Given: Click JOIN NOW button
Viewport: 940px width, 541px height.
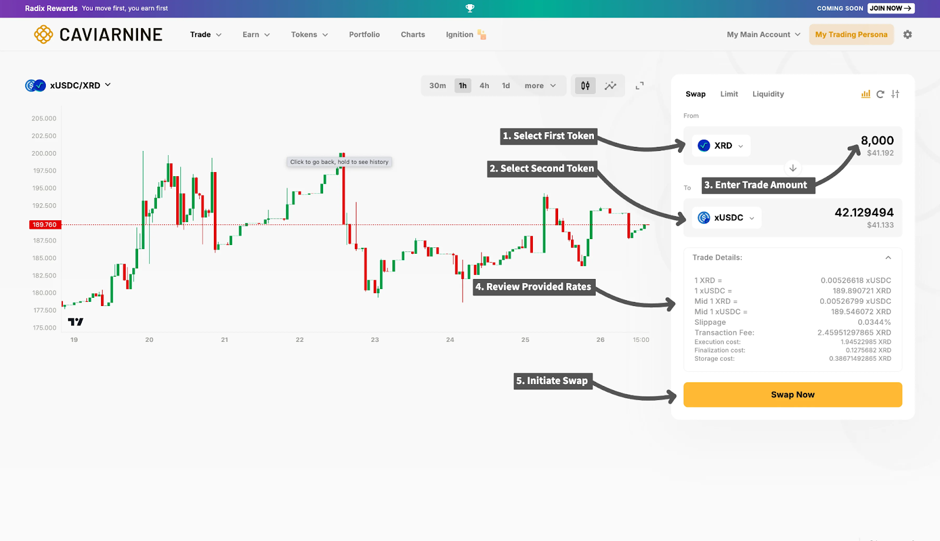Looking at the screenshot, I should tap(891, 8).
